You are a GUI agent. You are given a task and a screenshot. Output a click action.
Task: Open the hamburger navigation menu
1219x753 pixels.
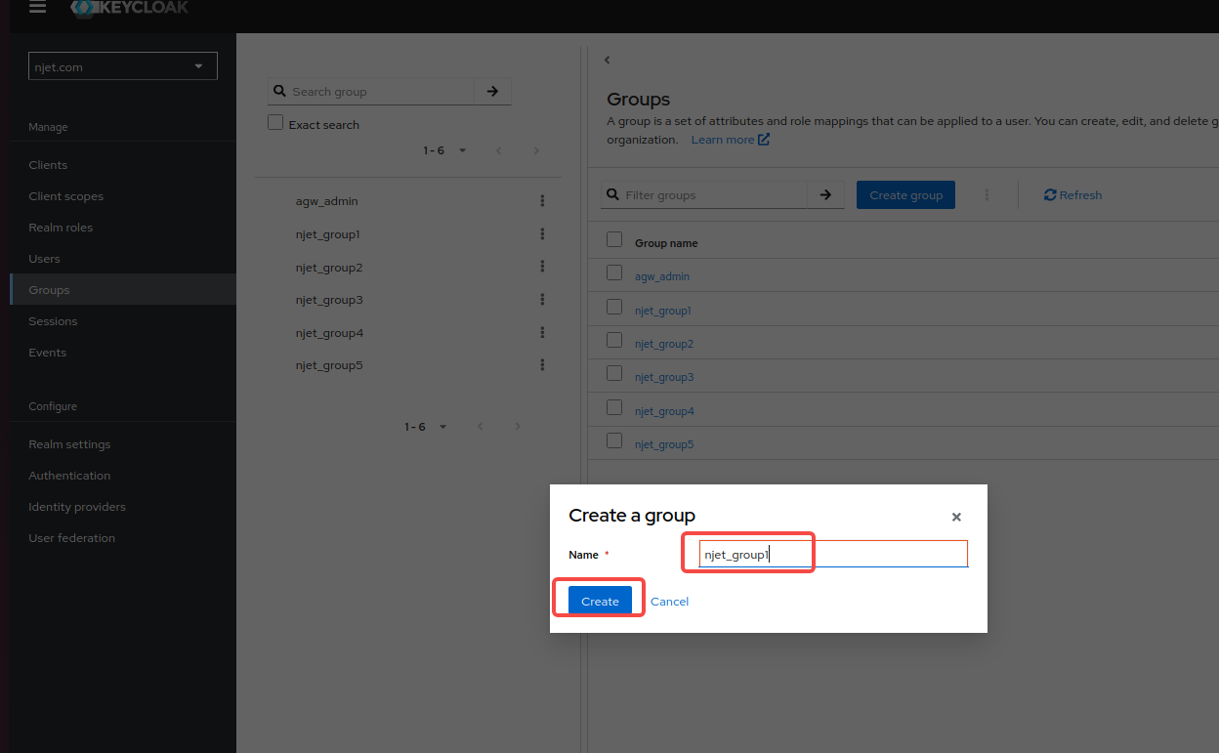37,8
